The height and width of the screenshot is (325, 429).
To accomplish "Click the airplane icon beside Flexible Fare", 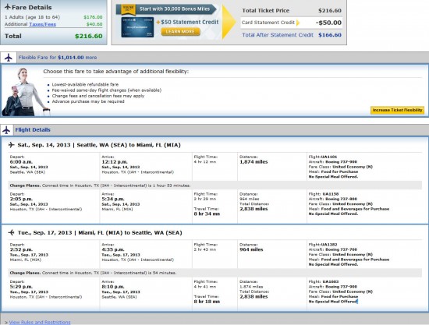I will (9, 58).
